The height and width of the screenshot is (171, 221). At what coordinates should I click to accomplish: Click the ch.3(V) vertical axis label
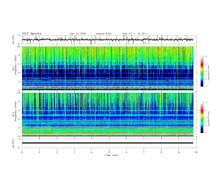pyautogui.click(x=13, y=143)
